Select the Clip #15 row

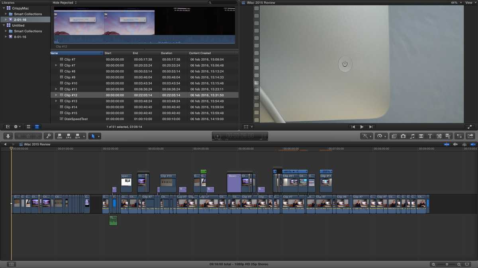(x=144, y=113)
